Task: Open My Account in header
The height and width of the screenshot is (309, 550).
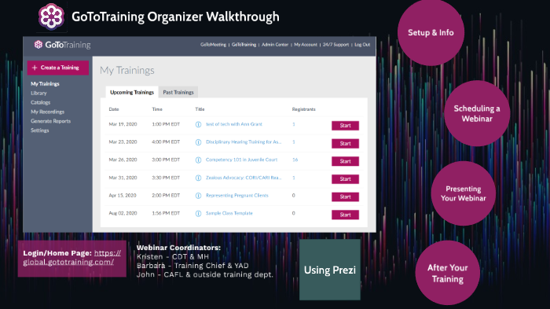Action: [306, 45]
